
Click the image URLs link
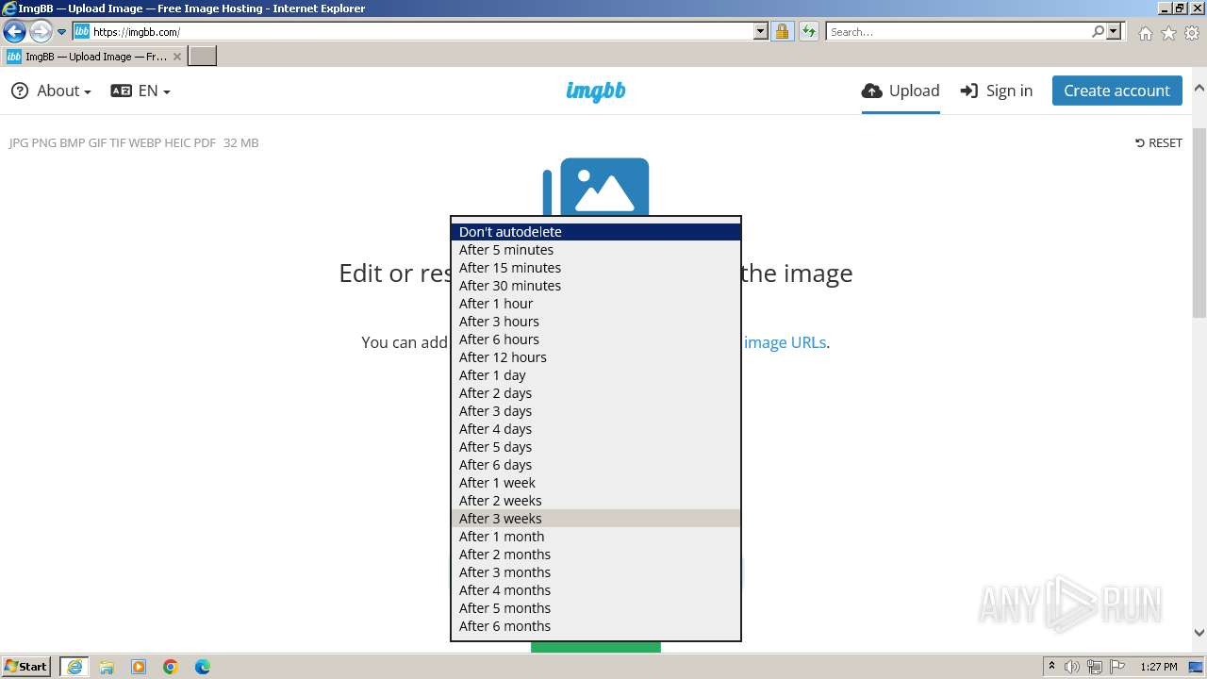pos(785,342)
